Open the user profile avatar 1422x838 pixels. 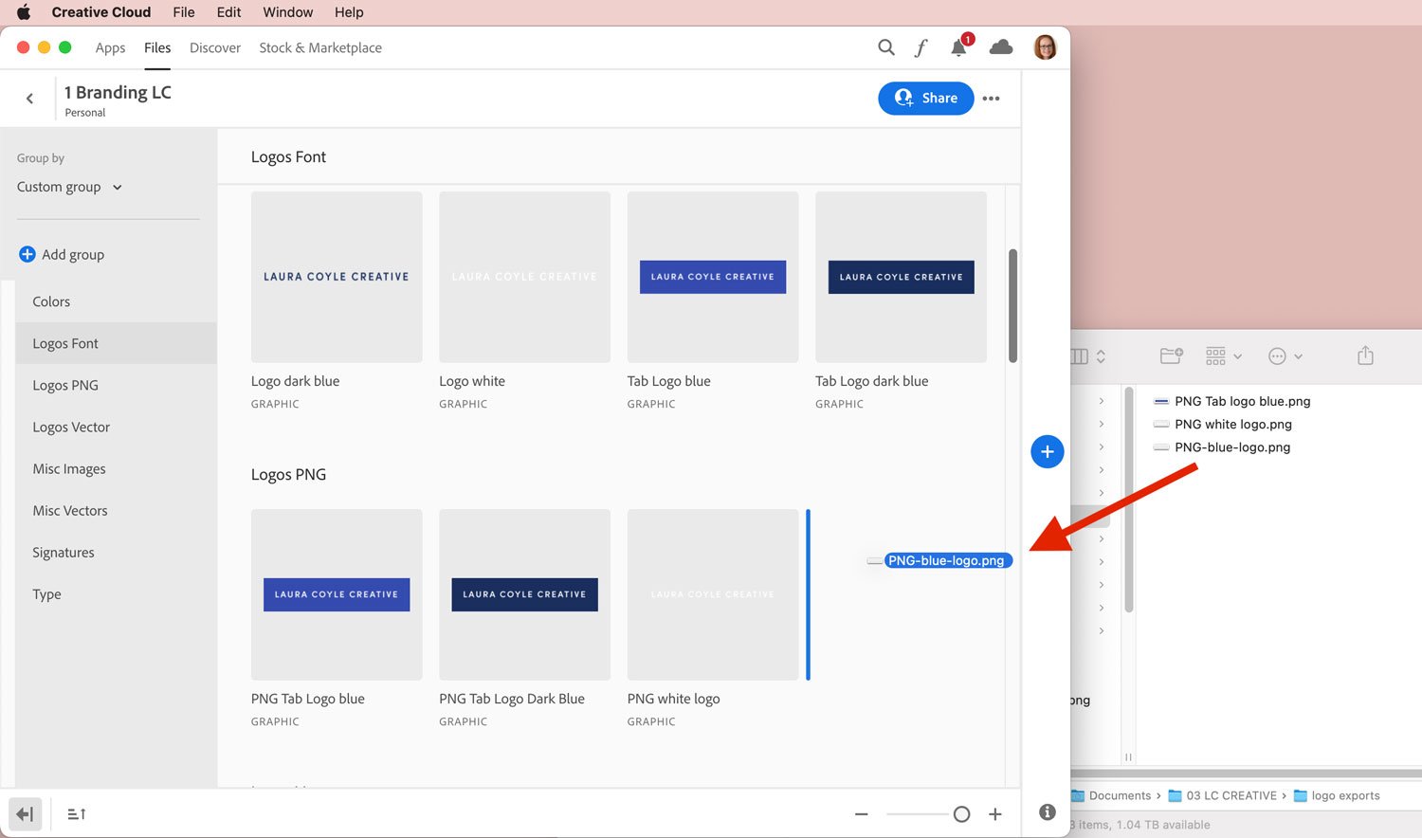(1045, 47)
